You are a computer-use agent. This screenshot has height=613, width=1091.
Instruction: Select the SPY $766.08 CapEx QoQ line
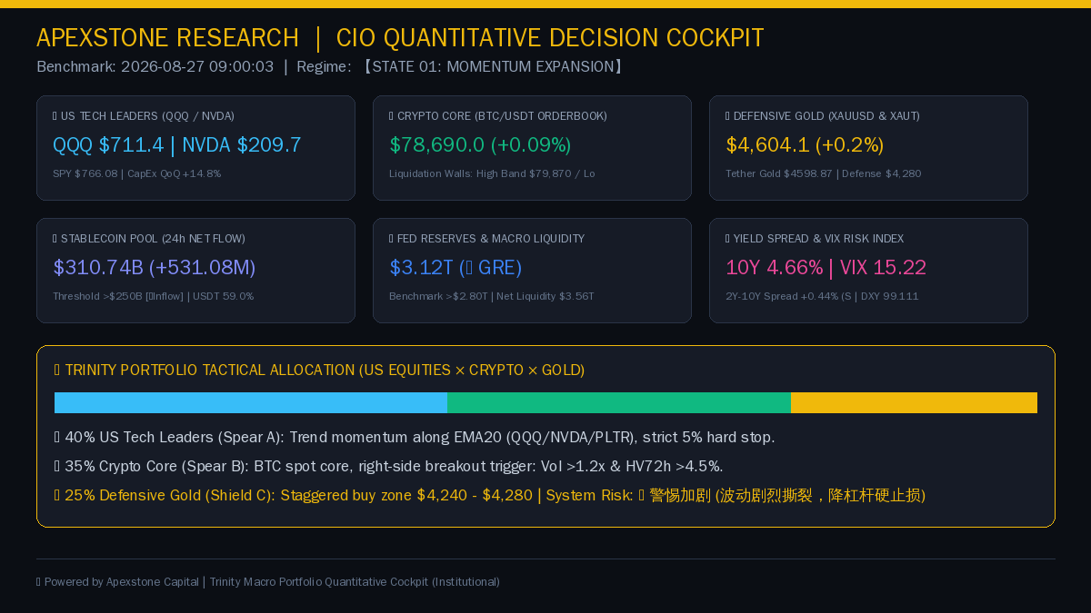137,173
